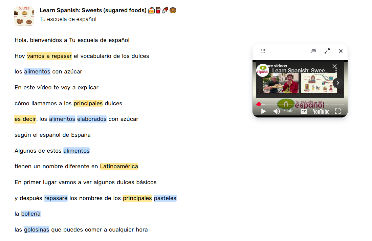The image size is (372, 241).
Task: Open the Learn Spanish: Swee... video title
Action: [x=300, y=70]
